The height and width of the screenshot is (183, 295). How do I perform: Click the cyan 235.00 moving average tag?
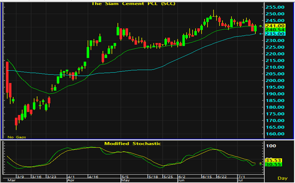[275, 34]
